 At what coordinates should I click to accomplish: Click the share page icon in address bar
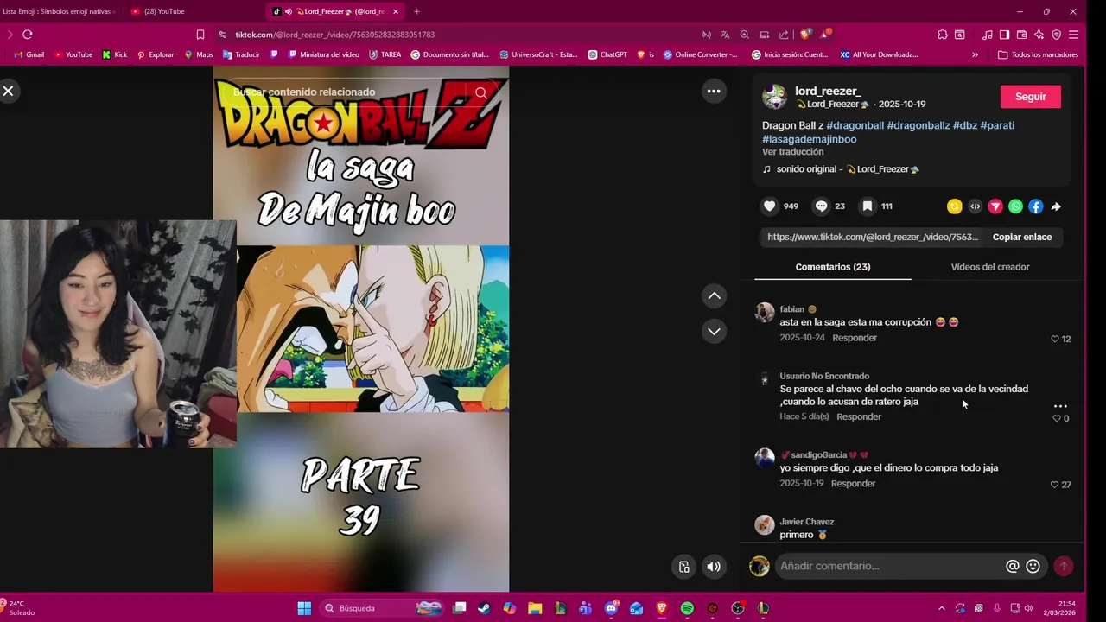[x=784, y=35]
